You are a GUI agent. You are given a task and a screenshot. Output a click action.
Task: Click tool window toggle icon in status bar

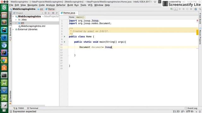(11, 112)
